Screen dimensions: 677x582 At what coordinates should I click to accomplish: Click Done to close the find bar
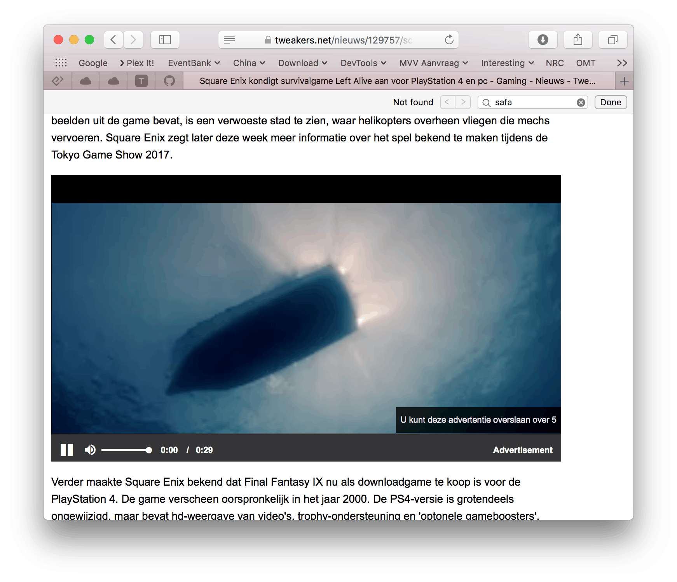click(x=611, y=102)
